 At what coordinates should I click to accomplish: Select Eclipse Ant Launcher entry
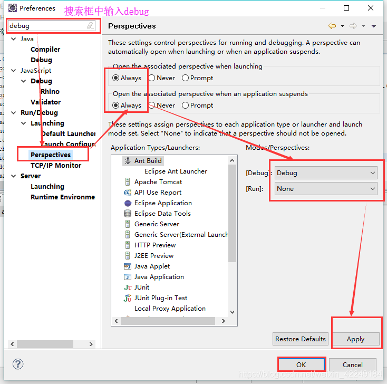pos(176,171)
